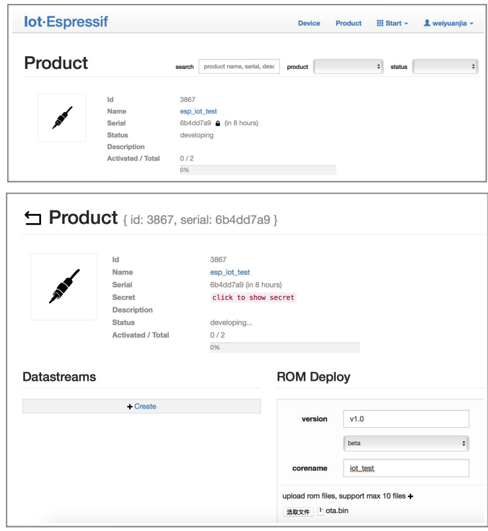Click the version field containing v1.0

click(405, 418)
